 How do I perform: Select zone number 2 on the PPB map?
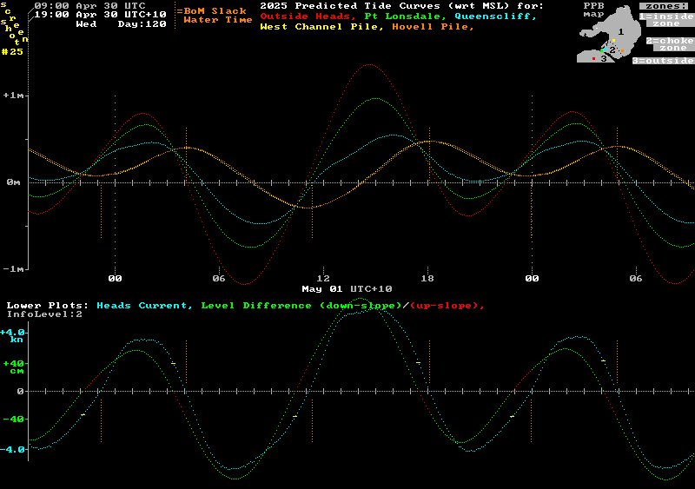(612, 50)
